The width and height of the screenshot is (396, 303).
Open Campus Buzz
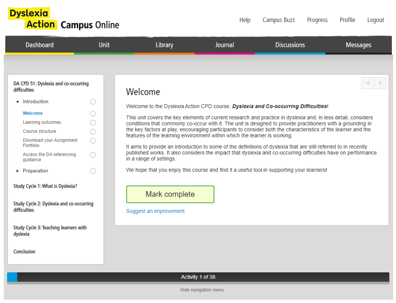tap(279, 20)
